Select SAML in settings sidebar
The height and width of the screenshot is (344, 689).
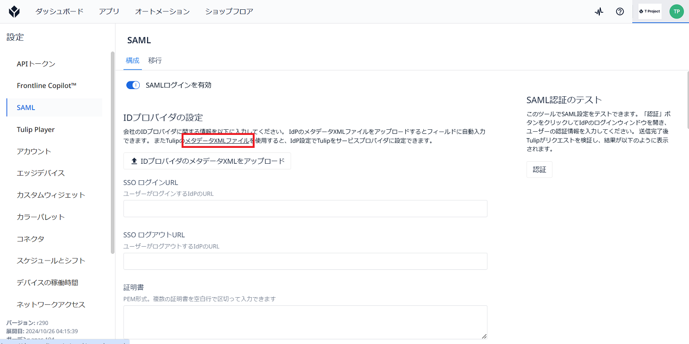pos(54,108)
